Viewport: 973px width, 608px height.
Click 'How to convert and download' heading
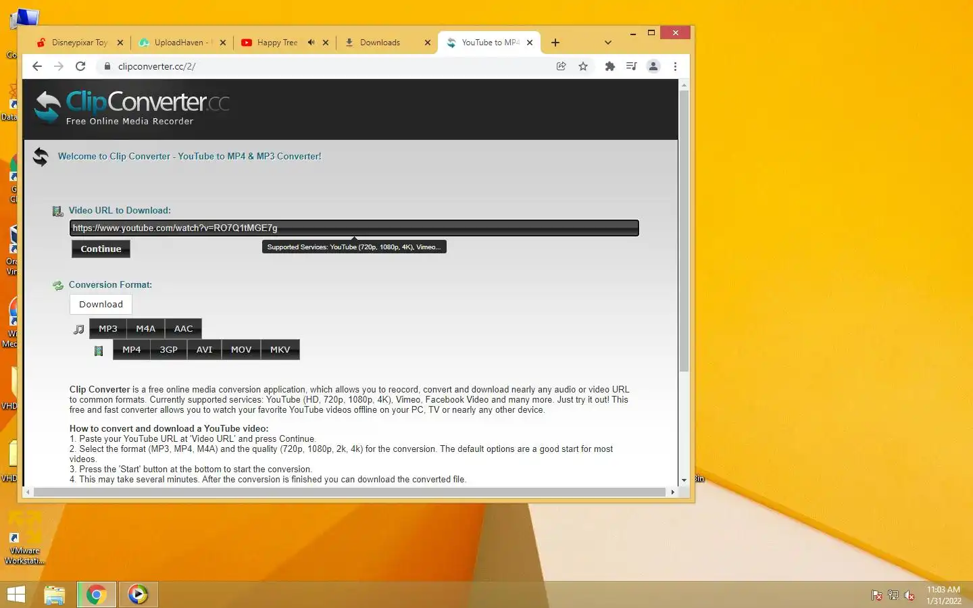[169, 428]
